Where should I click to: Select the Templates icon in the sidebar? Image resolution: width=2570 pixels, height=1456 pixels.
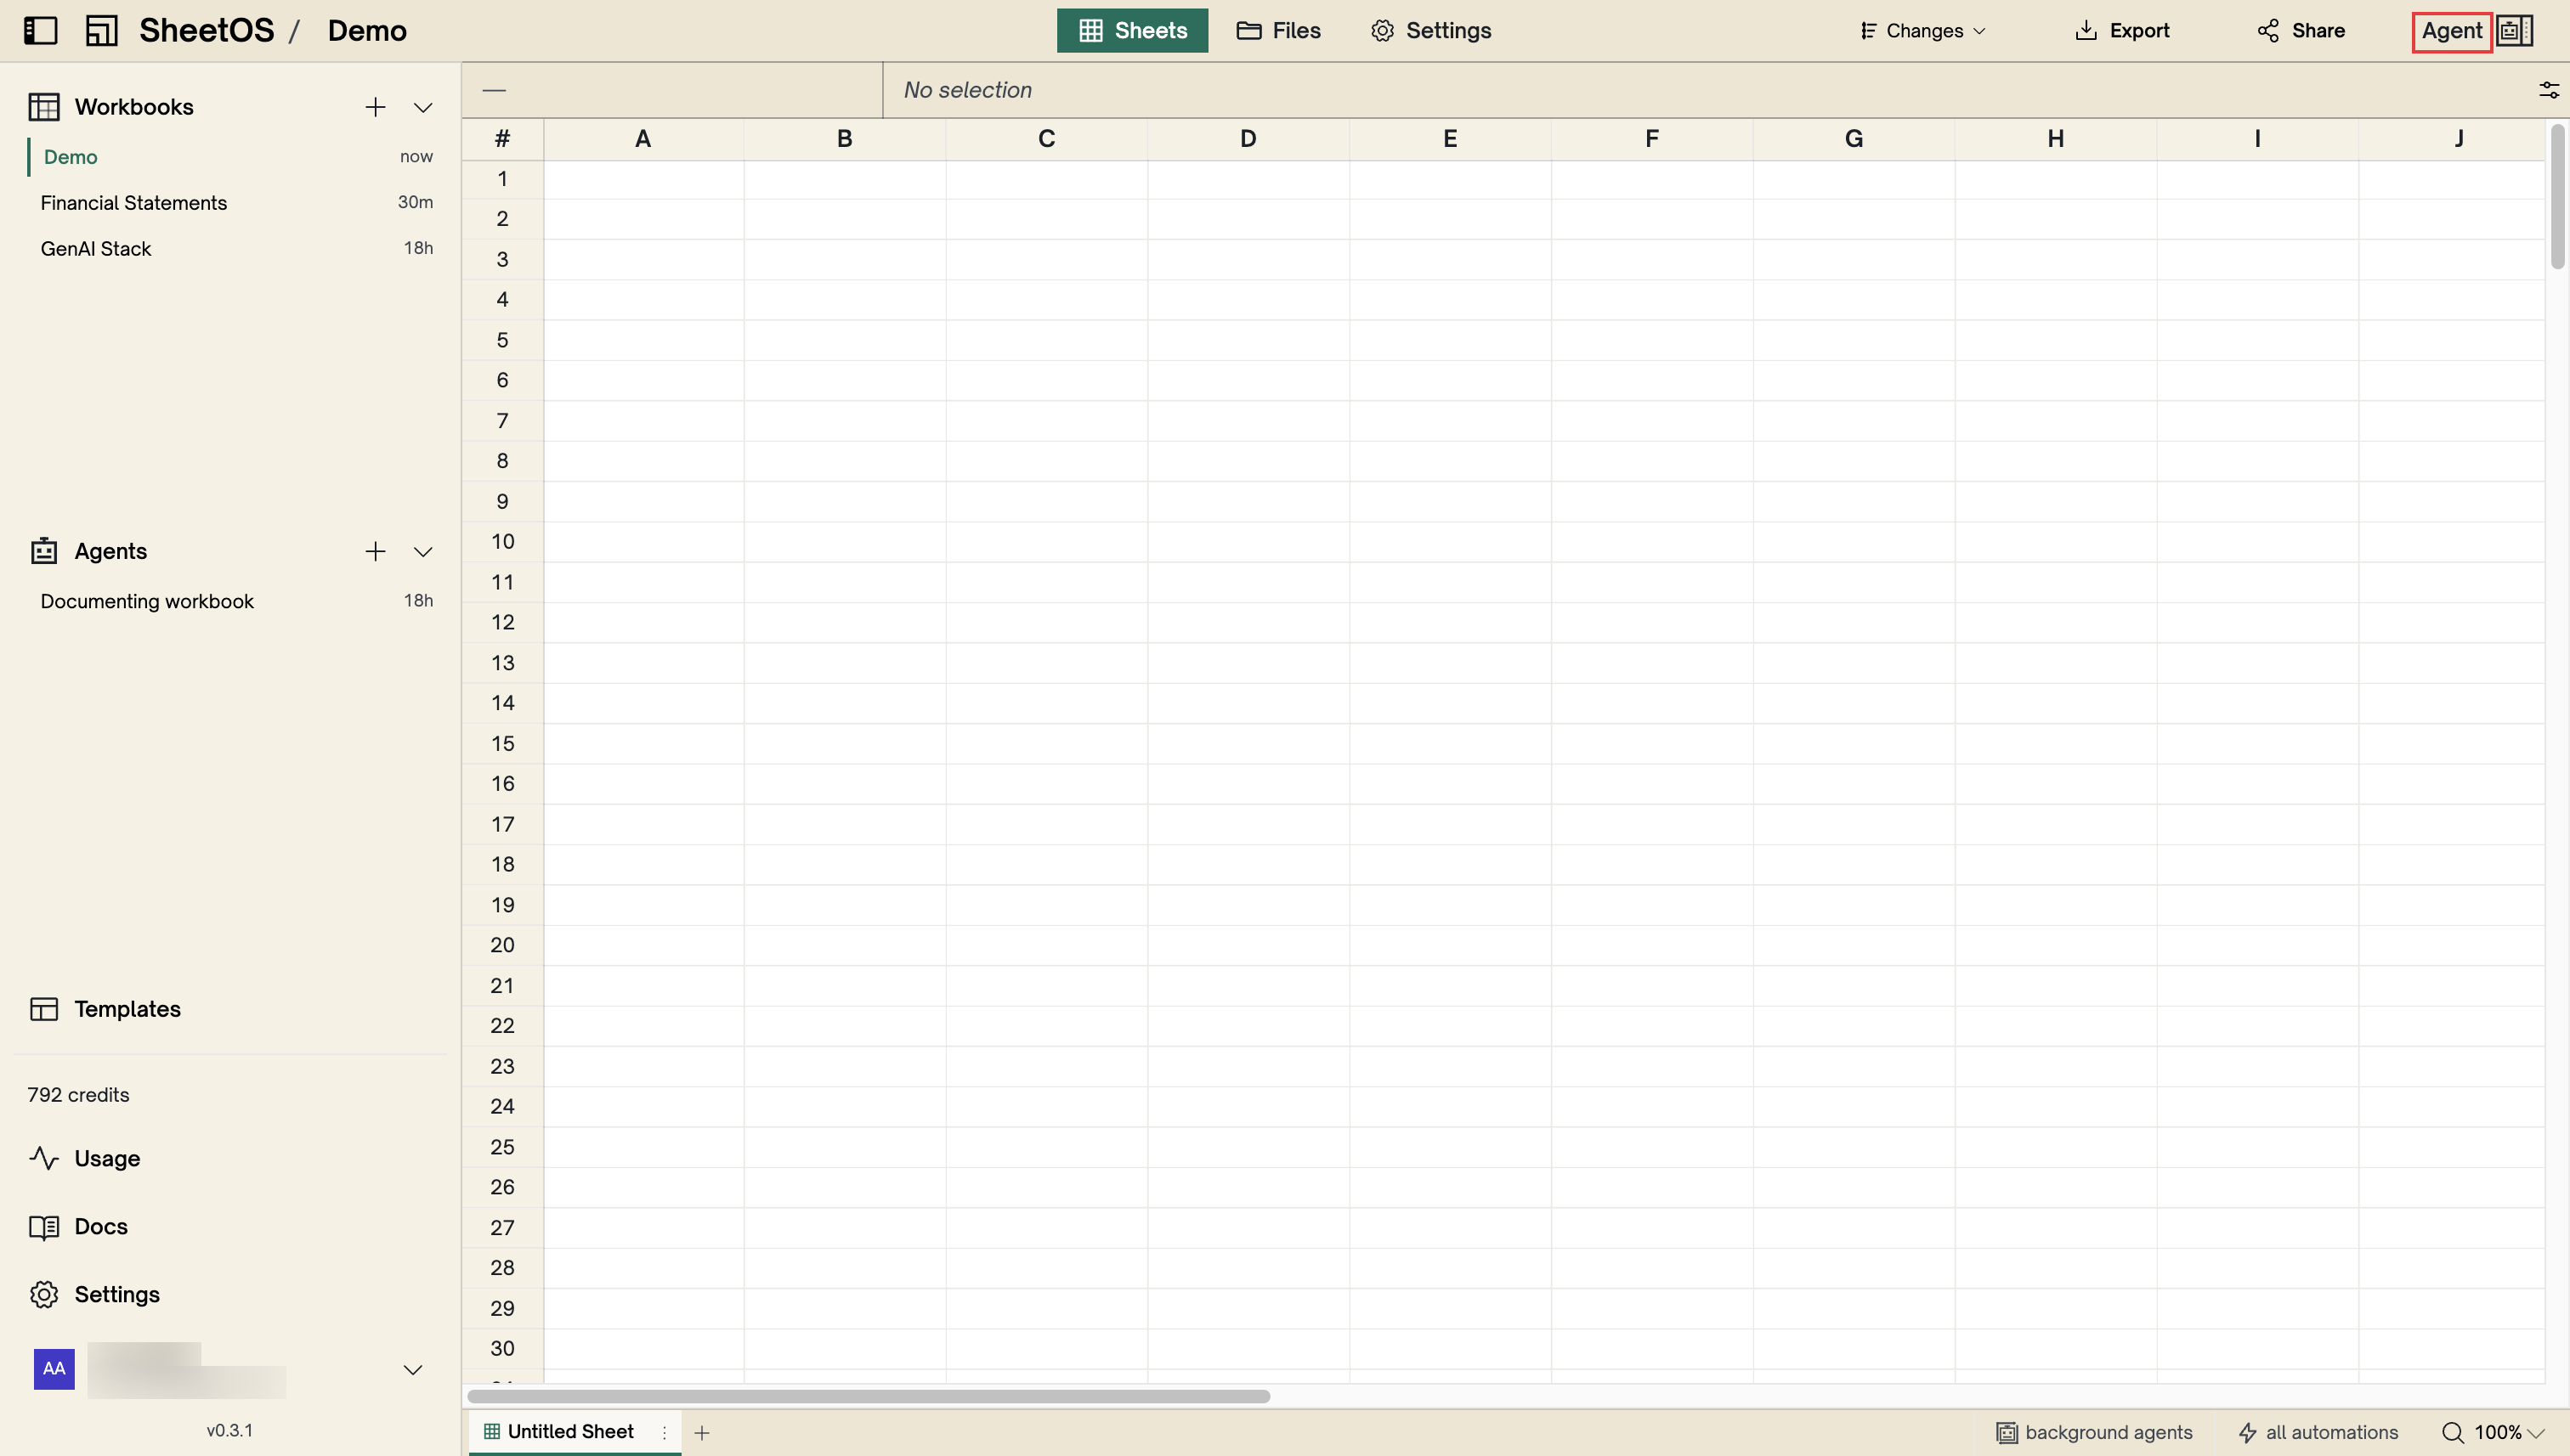(45, 1008)
